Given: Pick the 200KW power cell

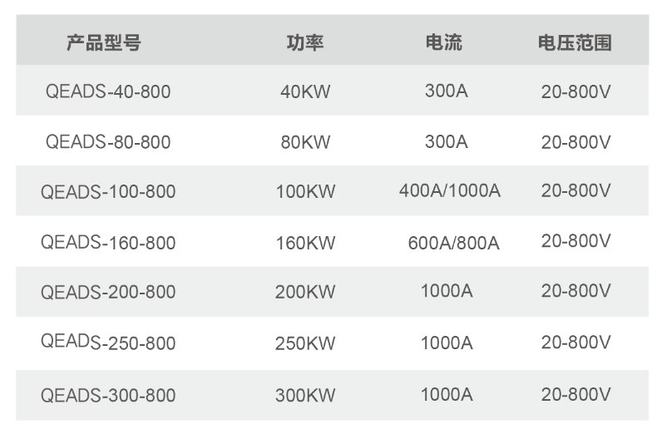Looking at the screenshot, I should (305, 293).
